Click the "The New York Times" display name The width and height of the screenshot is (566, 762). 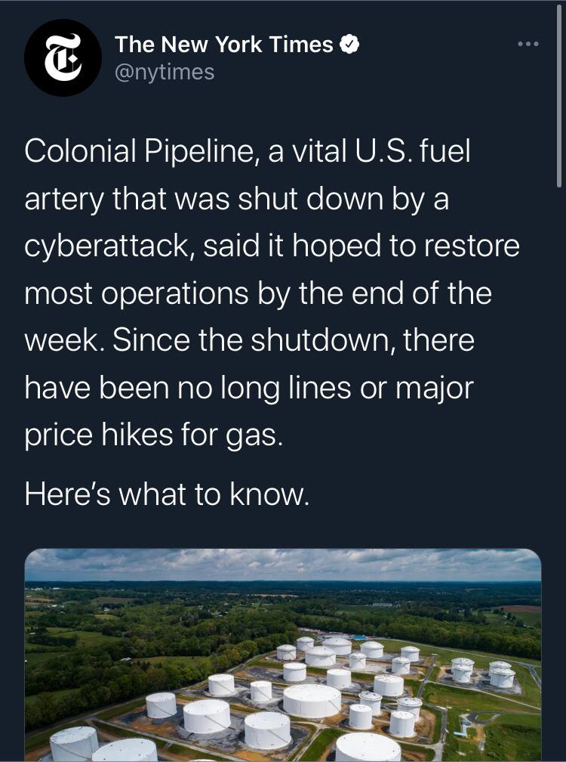(223, 45)
